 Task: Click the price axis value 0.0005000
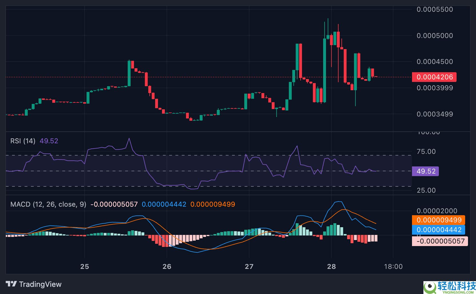434,36
